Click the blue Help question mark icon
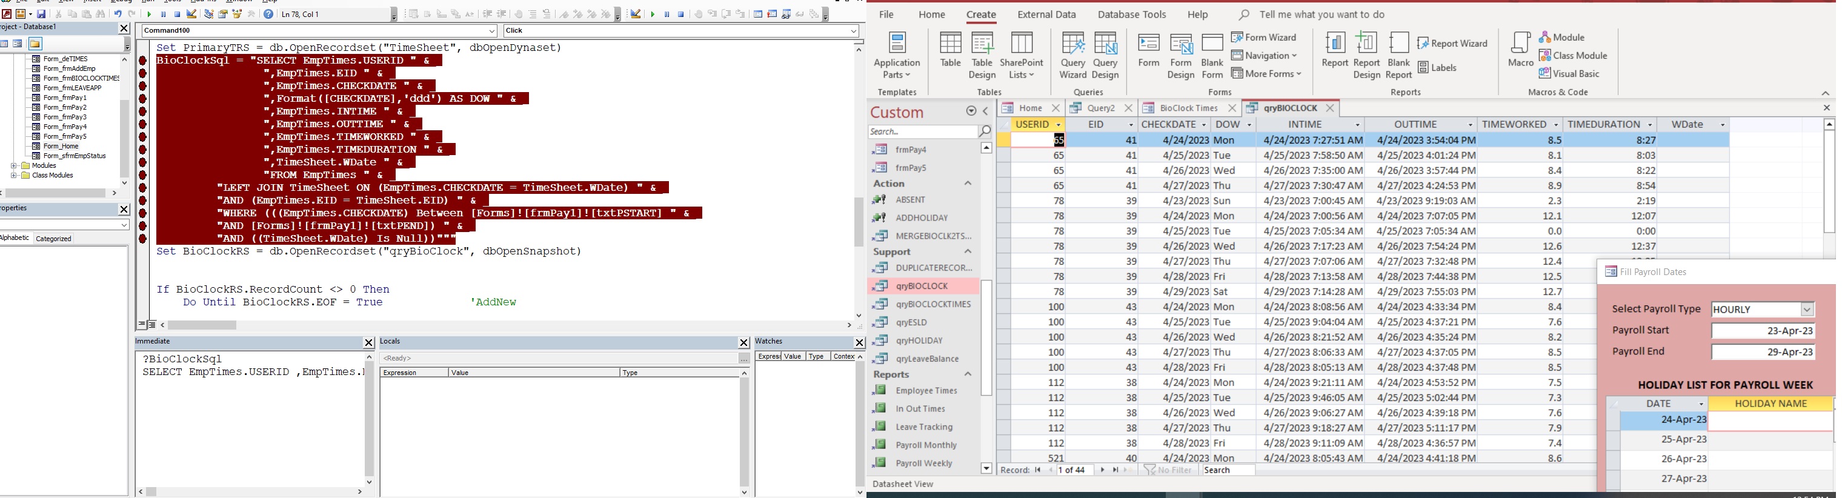The image size is (1842, 498). (x=269, y=13)
